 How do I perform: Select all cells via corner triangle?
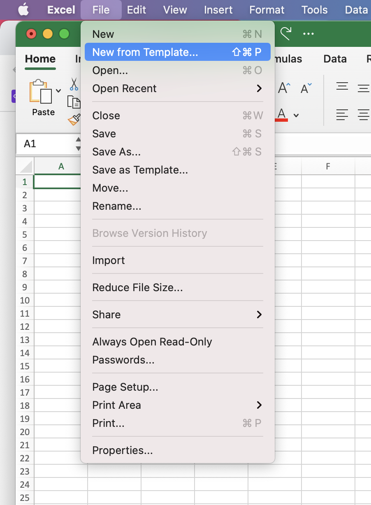click(26, 166)
